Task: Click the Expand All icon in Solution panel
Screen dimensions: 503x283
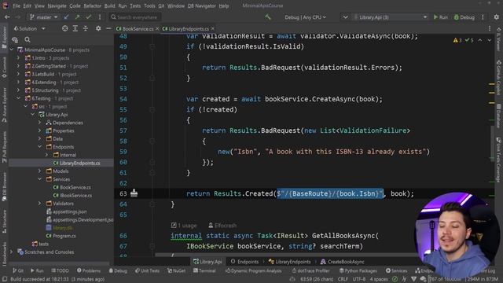Action: click(x=75, y=28)
